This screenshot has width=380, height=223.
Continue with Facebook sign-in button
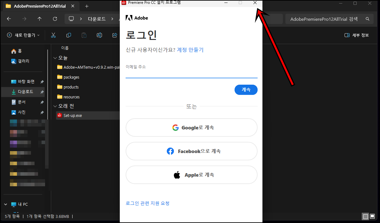(x=191, y=151)
